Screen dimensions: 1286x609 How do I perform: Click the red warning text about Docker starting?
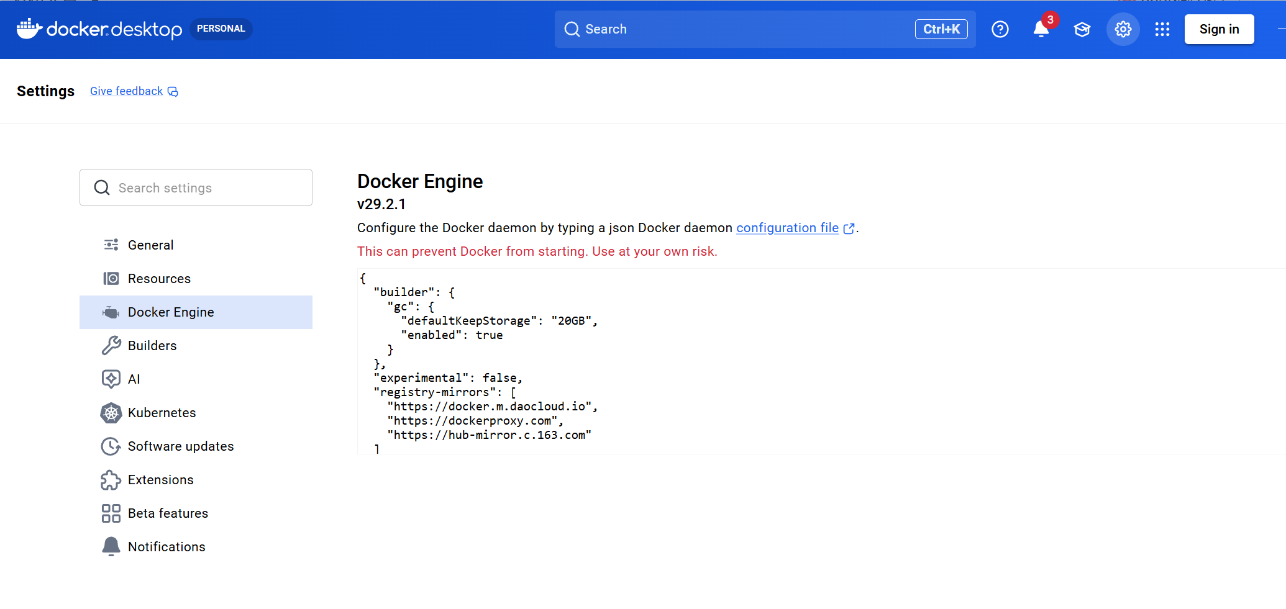click(537, 251)
